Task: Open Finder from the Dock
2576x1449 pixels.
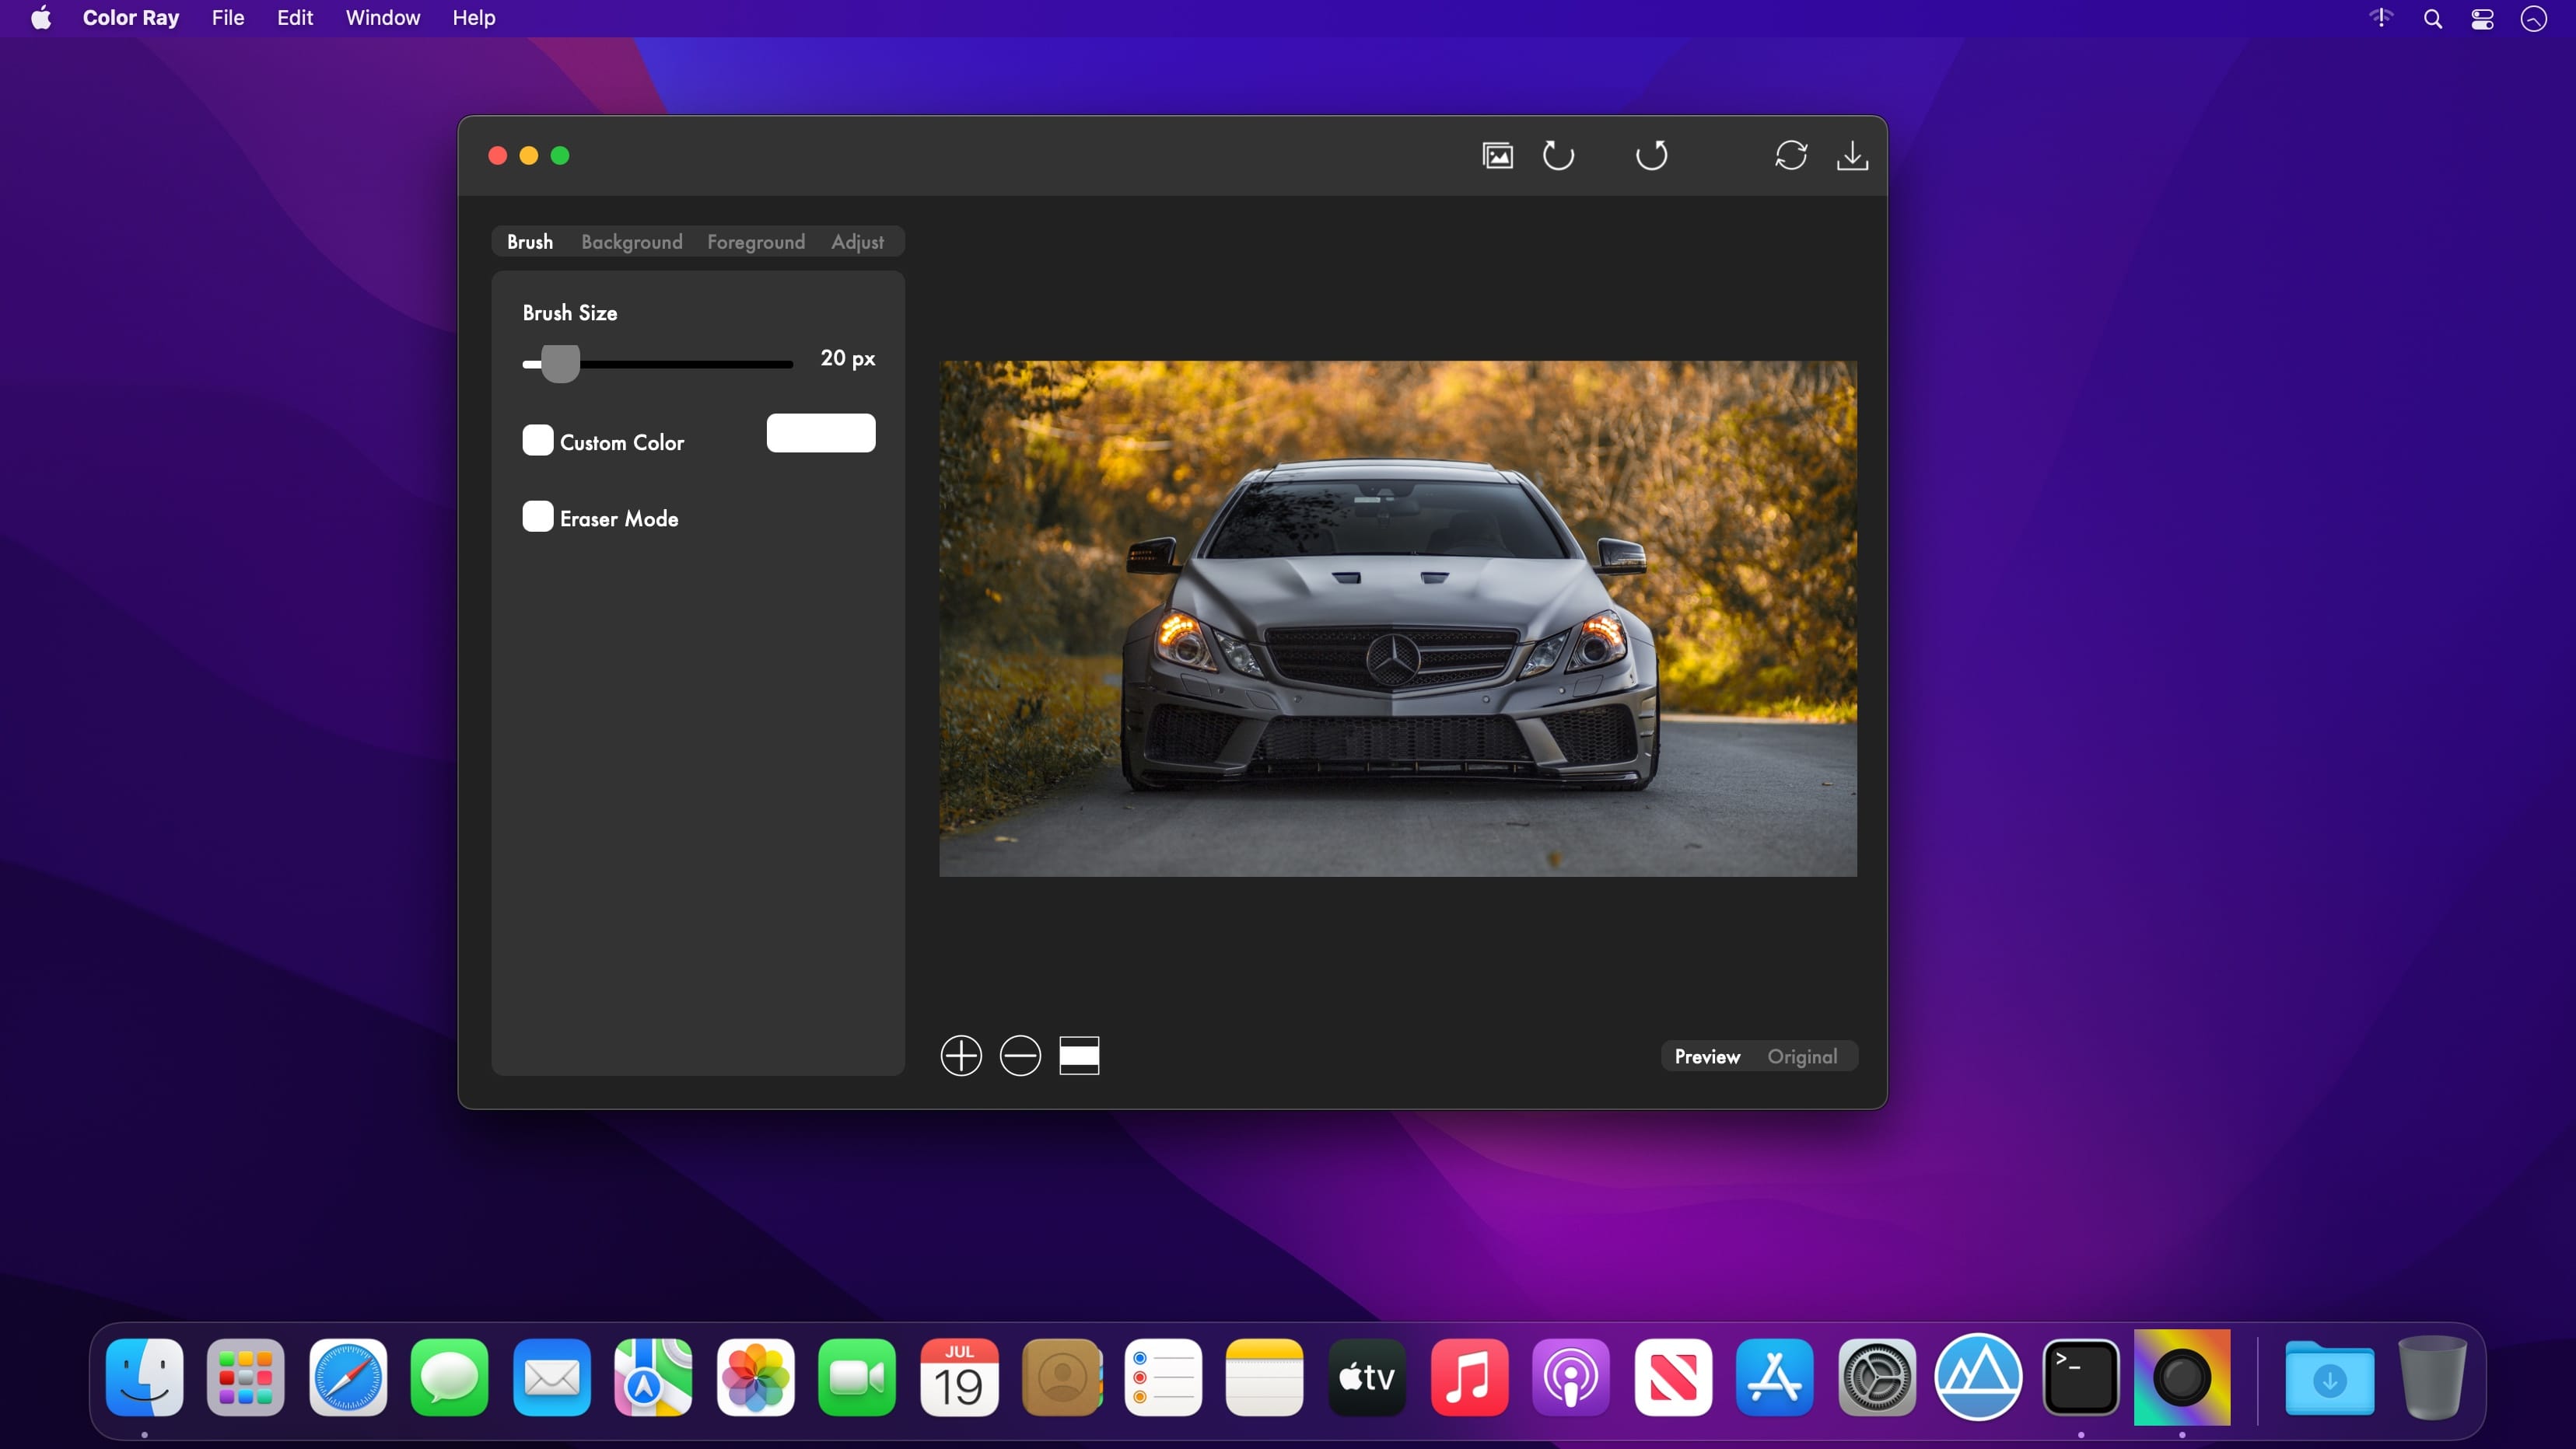Action: pos(145,1377)
